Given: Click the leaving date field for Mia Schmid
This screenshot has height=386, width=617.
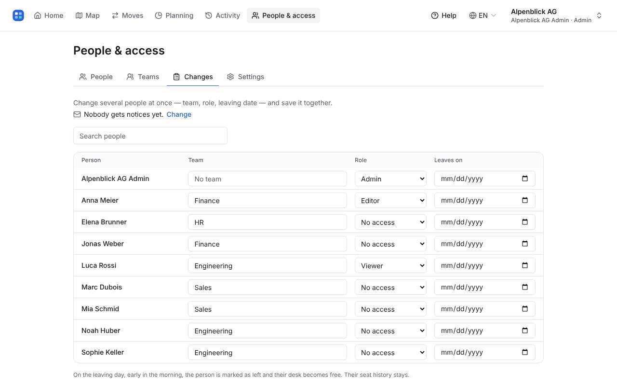Looking at the screenshot, I should coord(485,309).
